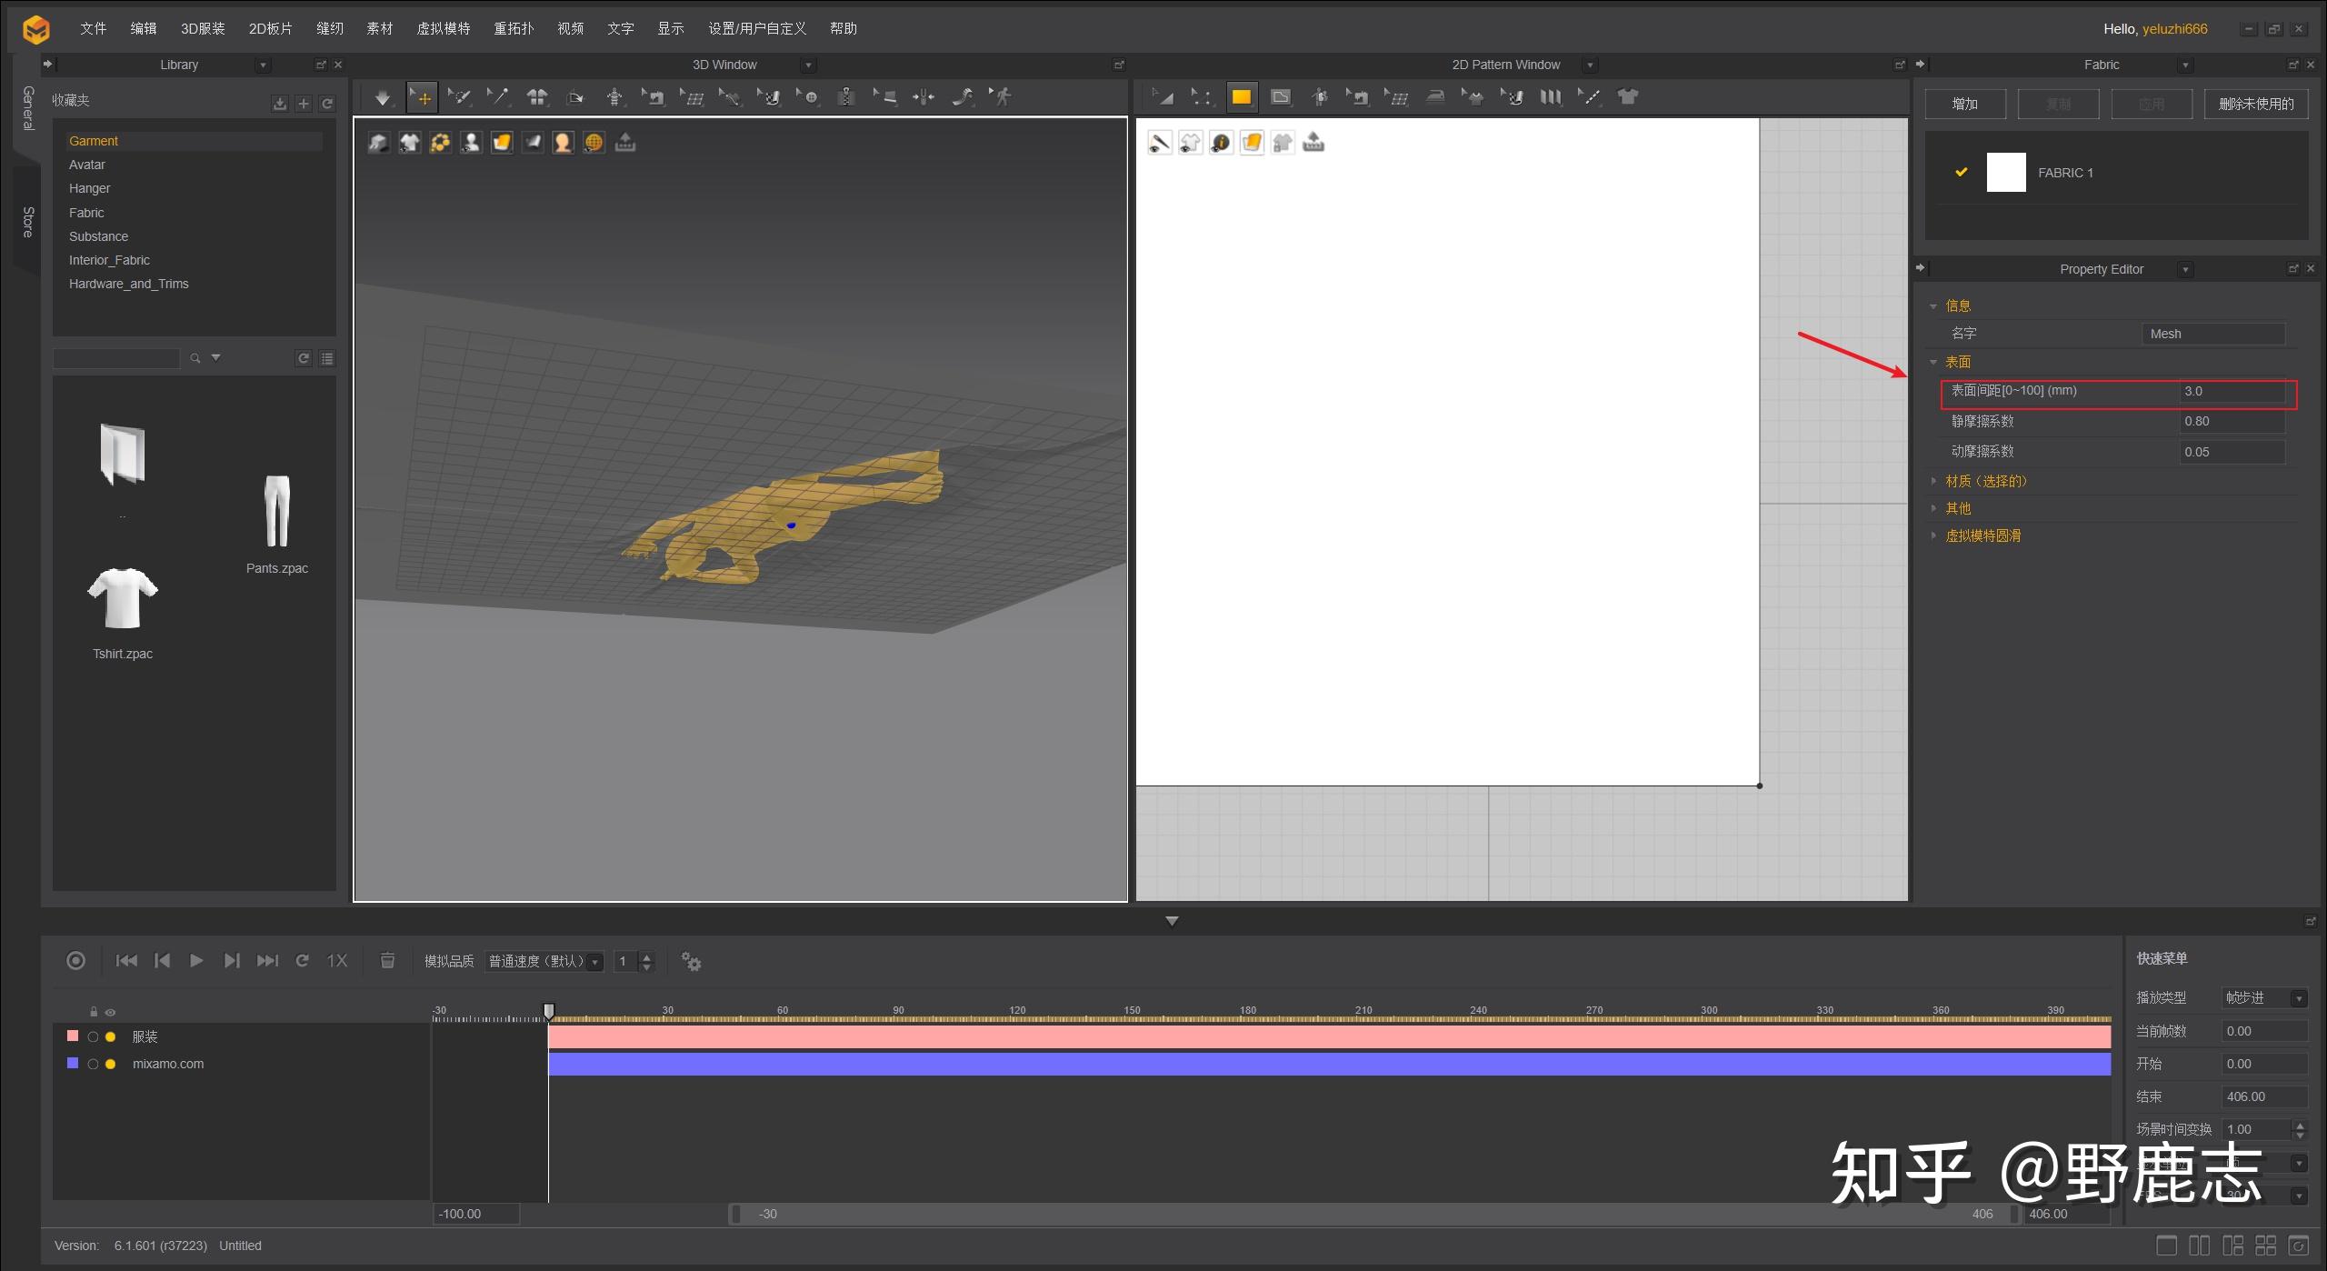Viewport: 2327px width, 1271px height.
Task: Select the button tool in the 3D toolbar
Action: (x=809, y=97)
